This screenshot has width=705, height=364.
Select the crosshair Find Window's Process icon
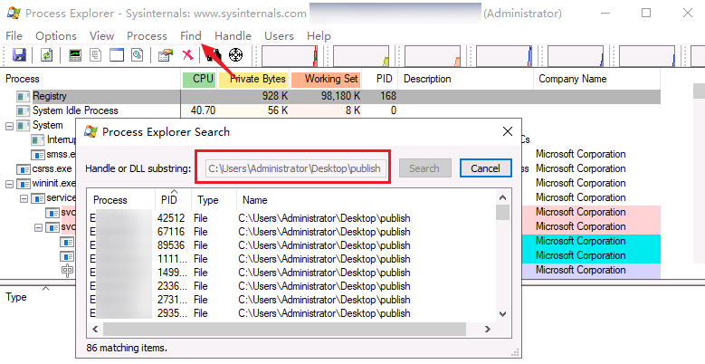(235, 55)
